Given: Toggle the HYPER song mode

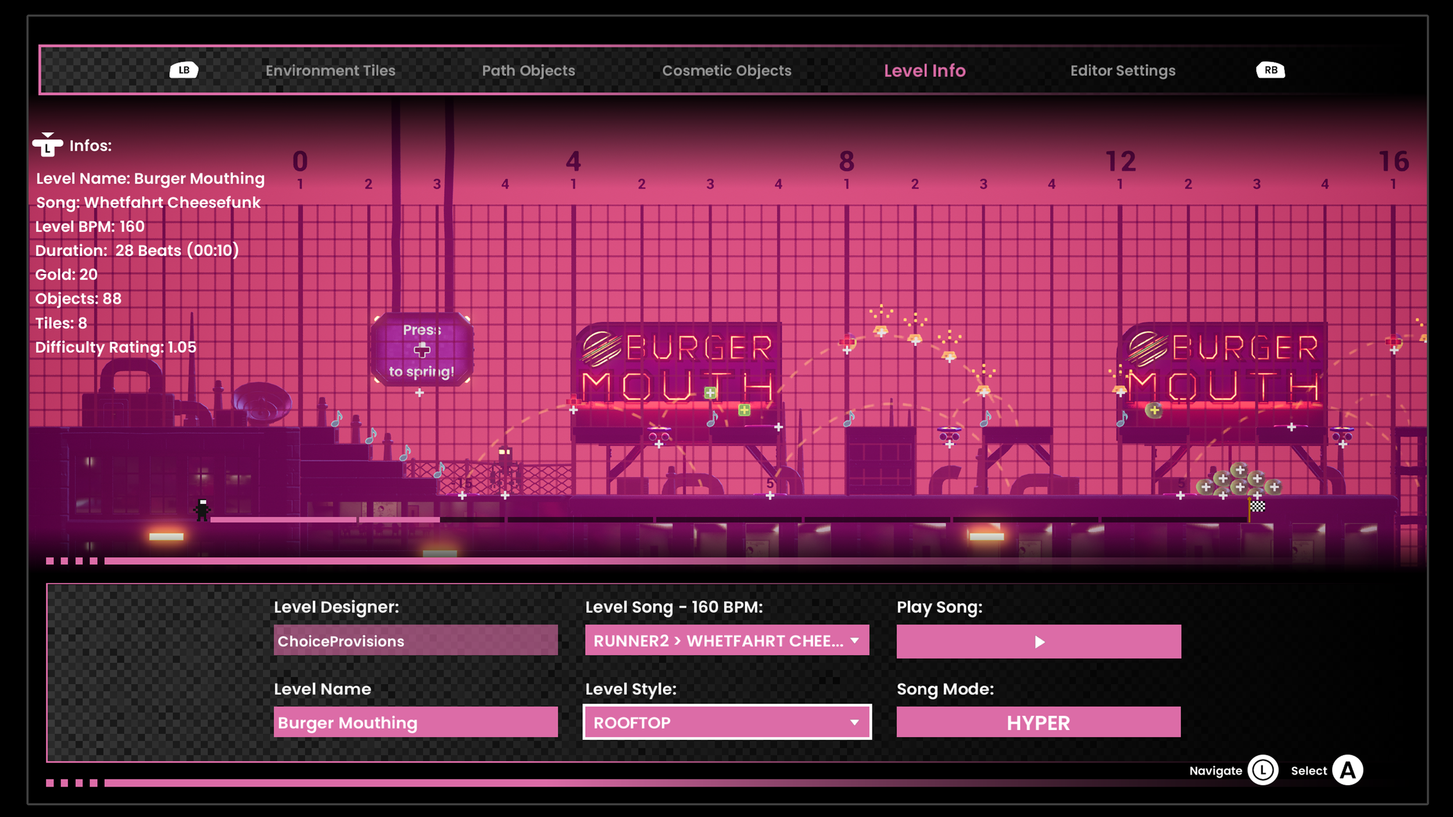Looking at the screenshot, I should coord(1038,722).
